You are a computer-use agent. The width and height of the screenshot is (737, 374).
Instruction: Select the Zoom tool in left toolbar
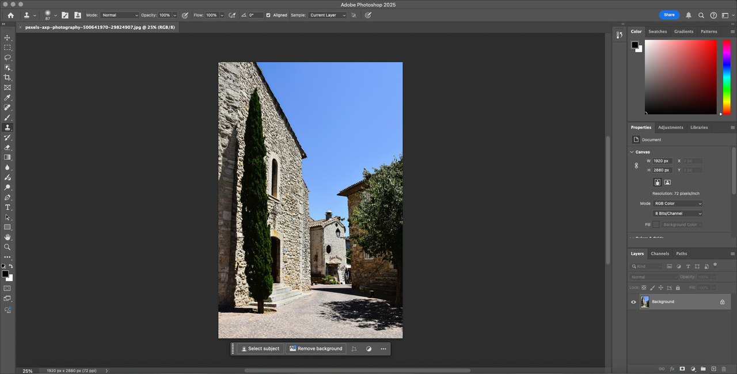[x=7, y=247]
